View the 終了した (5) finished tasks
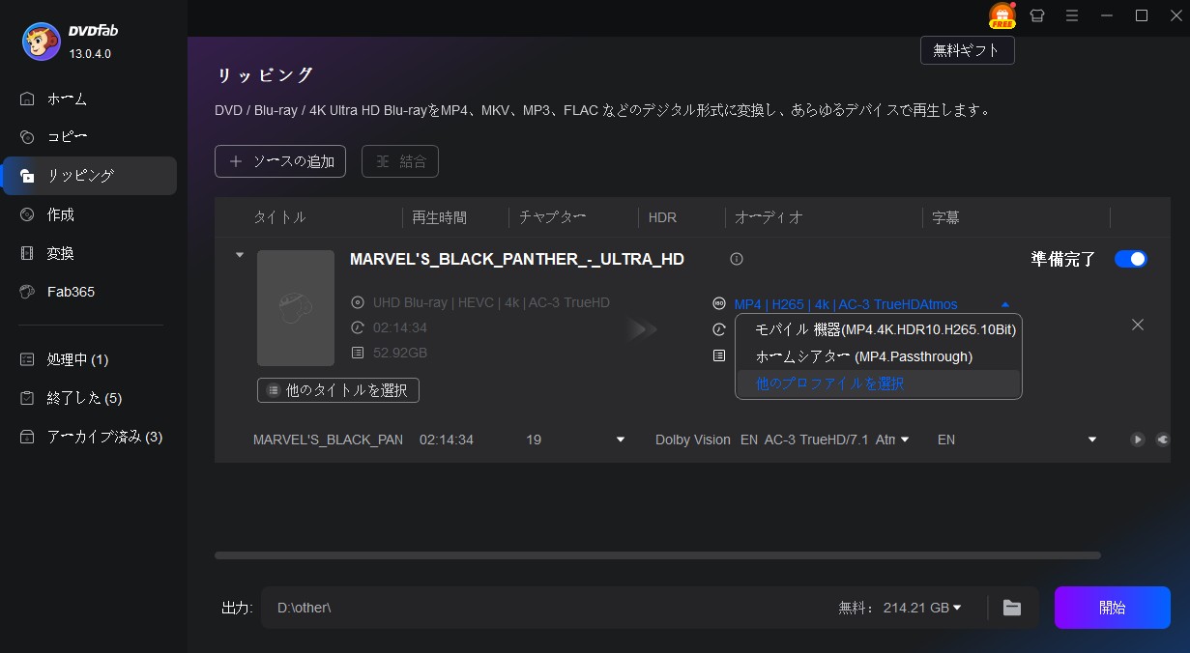Screen dimensions: 1190x653 89,398
